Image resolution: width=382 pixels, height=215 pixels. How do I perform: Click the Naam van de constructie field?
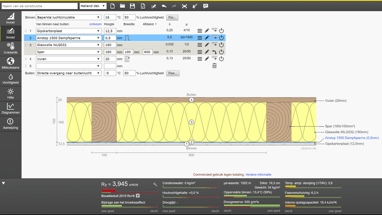[40, 6]
